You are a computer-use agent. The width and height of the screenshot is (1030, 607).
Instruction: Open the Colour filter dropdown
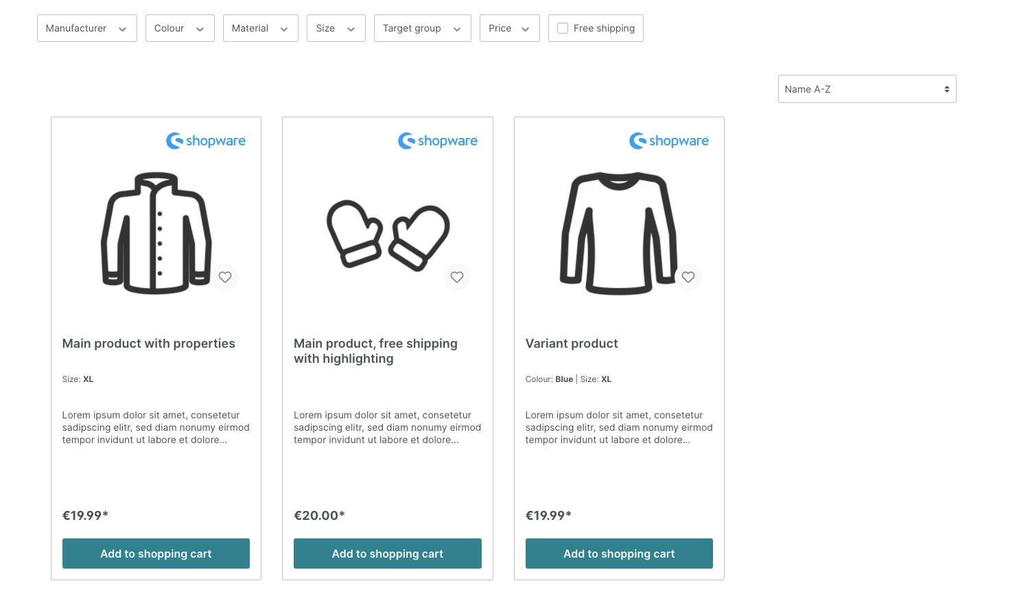pyautogui.click(x=180, y=28)
